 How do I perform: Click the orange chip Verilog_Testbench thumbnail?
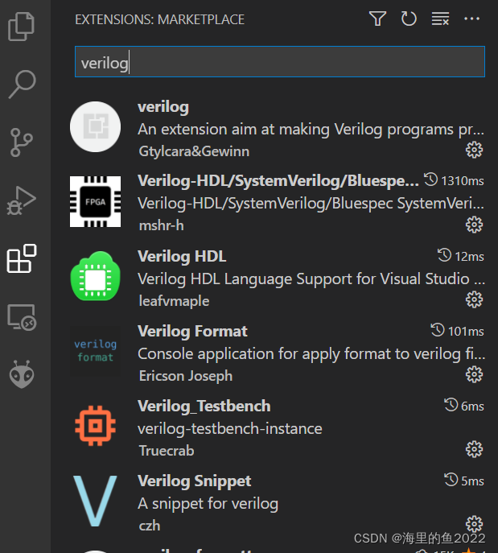(x=95, y=426)
